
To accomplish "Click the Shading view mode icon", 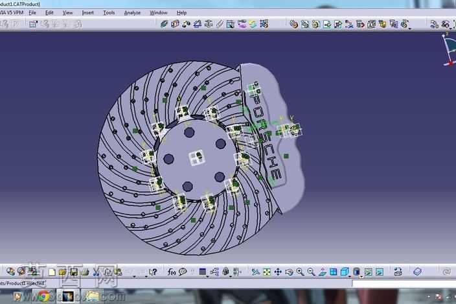I will coord(356,272).
